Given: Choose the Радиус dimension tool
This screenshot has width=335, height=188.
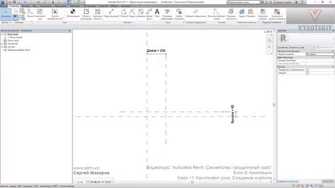Looking at the screenshot, I should pyautogui.click(x=132, y=13).
